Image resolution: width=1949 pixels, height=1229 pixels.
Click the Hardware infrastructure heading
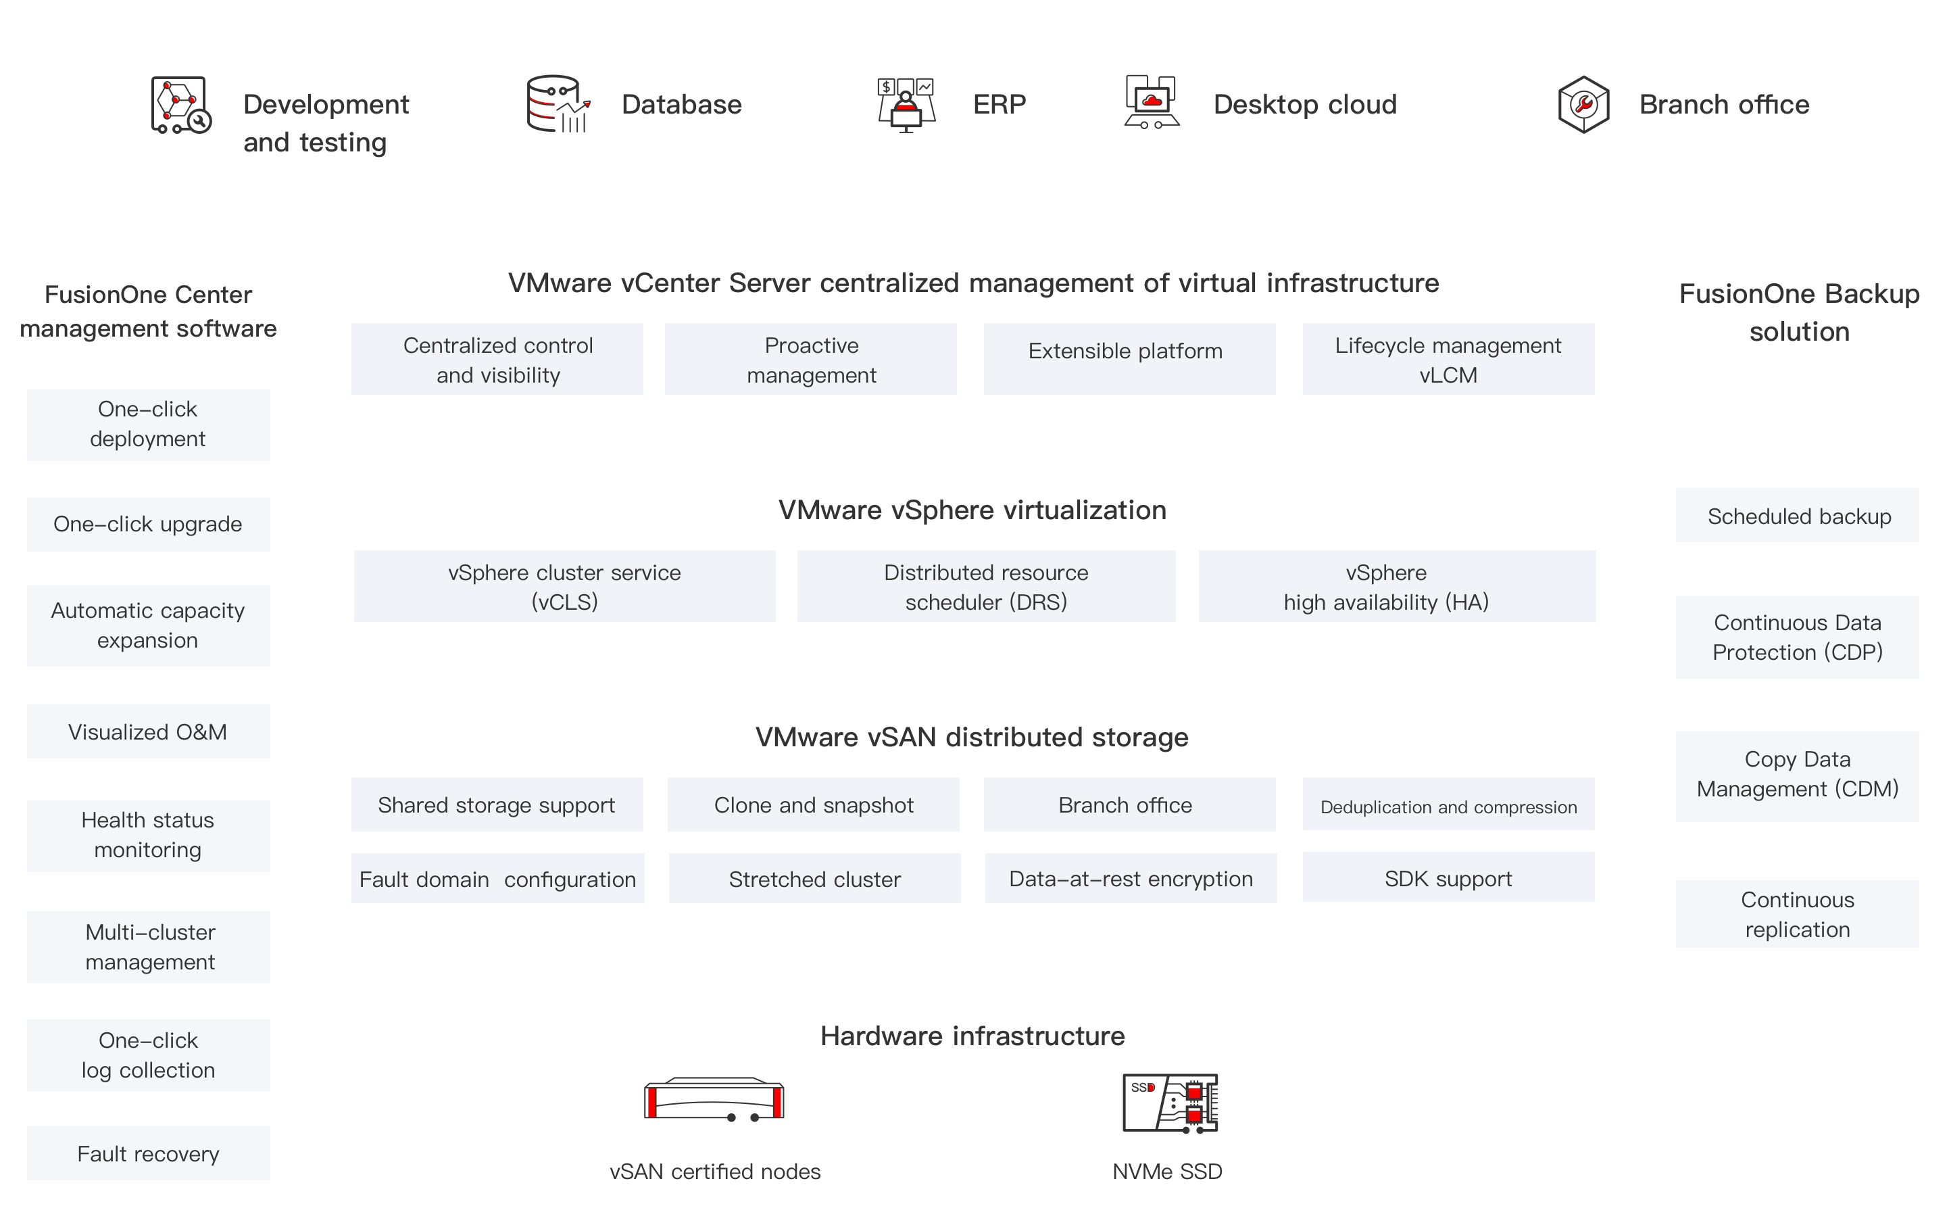[x=972, y=1036]
